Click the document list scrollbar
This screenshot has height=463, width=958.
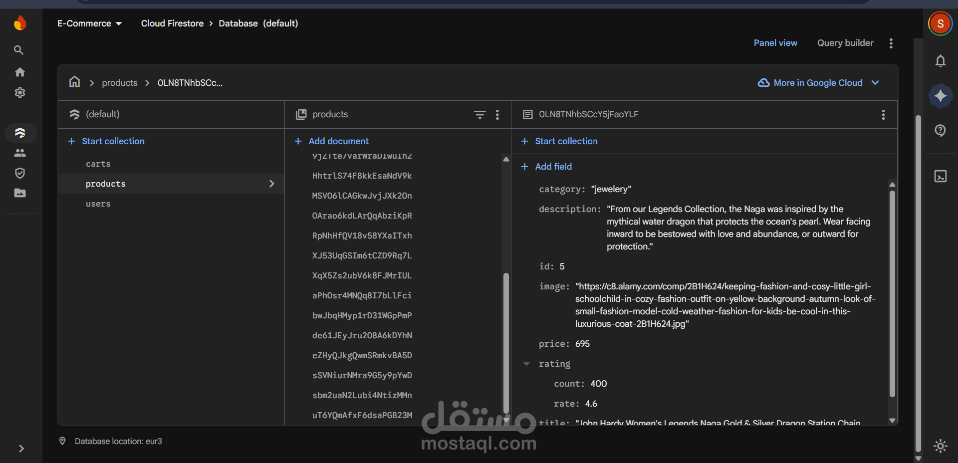click(x=506, y=343)
